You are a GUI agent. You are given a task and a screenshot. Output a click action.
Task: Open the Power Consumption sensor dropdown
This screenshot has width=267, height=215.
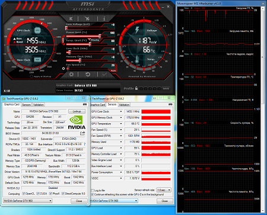pos(121,172)
